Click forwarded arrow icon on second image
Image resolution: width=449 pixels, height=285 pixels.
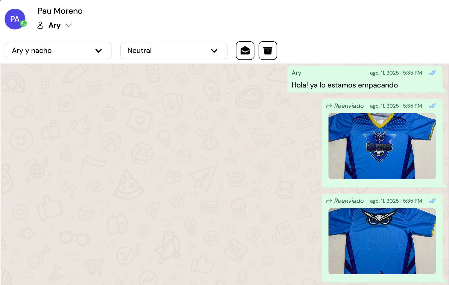coord(329,201)
